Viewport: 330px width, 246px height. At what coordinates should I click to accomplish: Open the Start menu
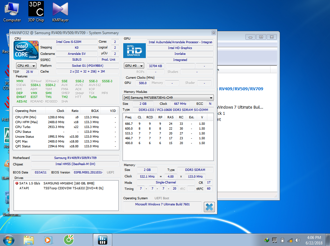(x=9, y=240)
